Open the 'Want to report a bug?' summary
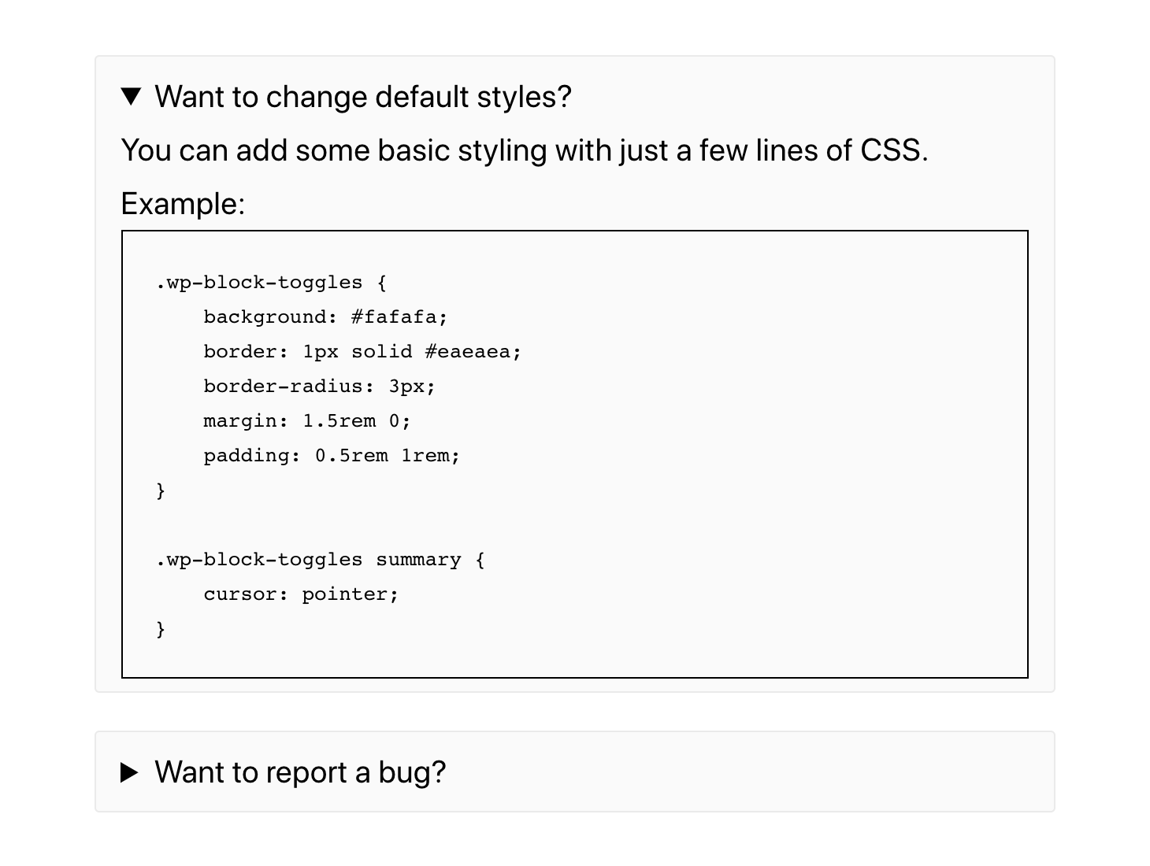Screen dimensions: 1150x866 click(x=300, y=772)
